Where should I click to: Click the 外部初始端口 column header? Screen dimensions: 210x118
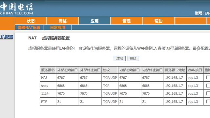[67, 70]
